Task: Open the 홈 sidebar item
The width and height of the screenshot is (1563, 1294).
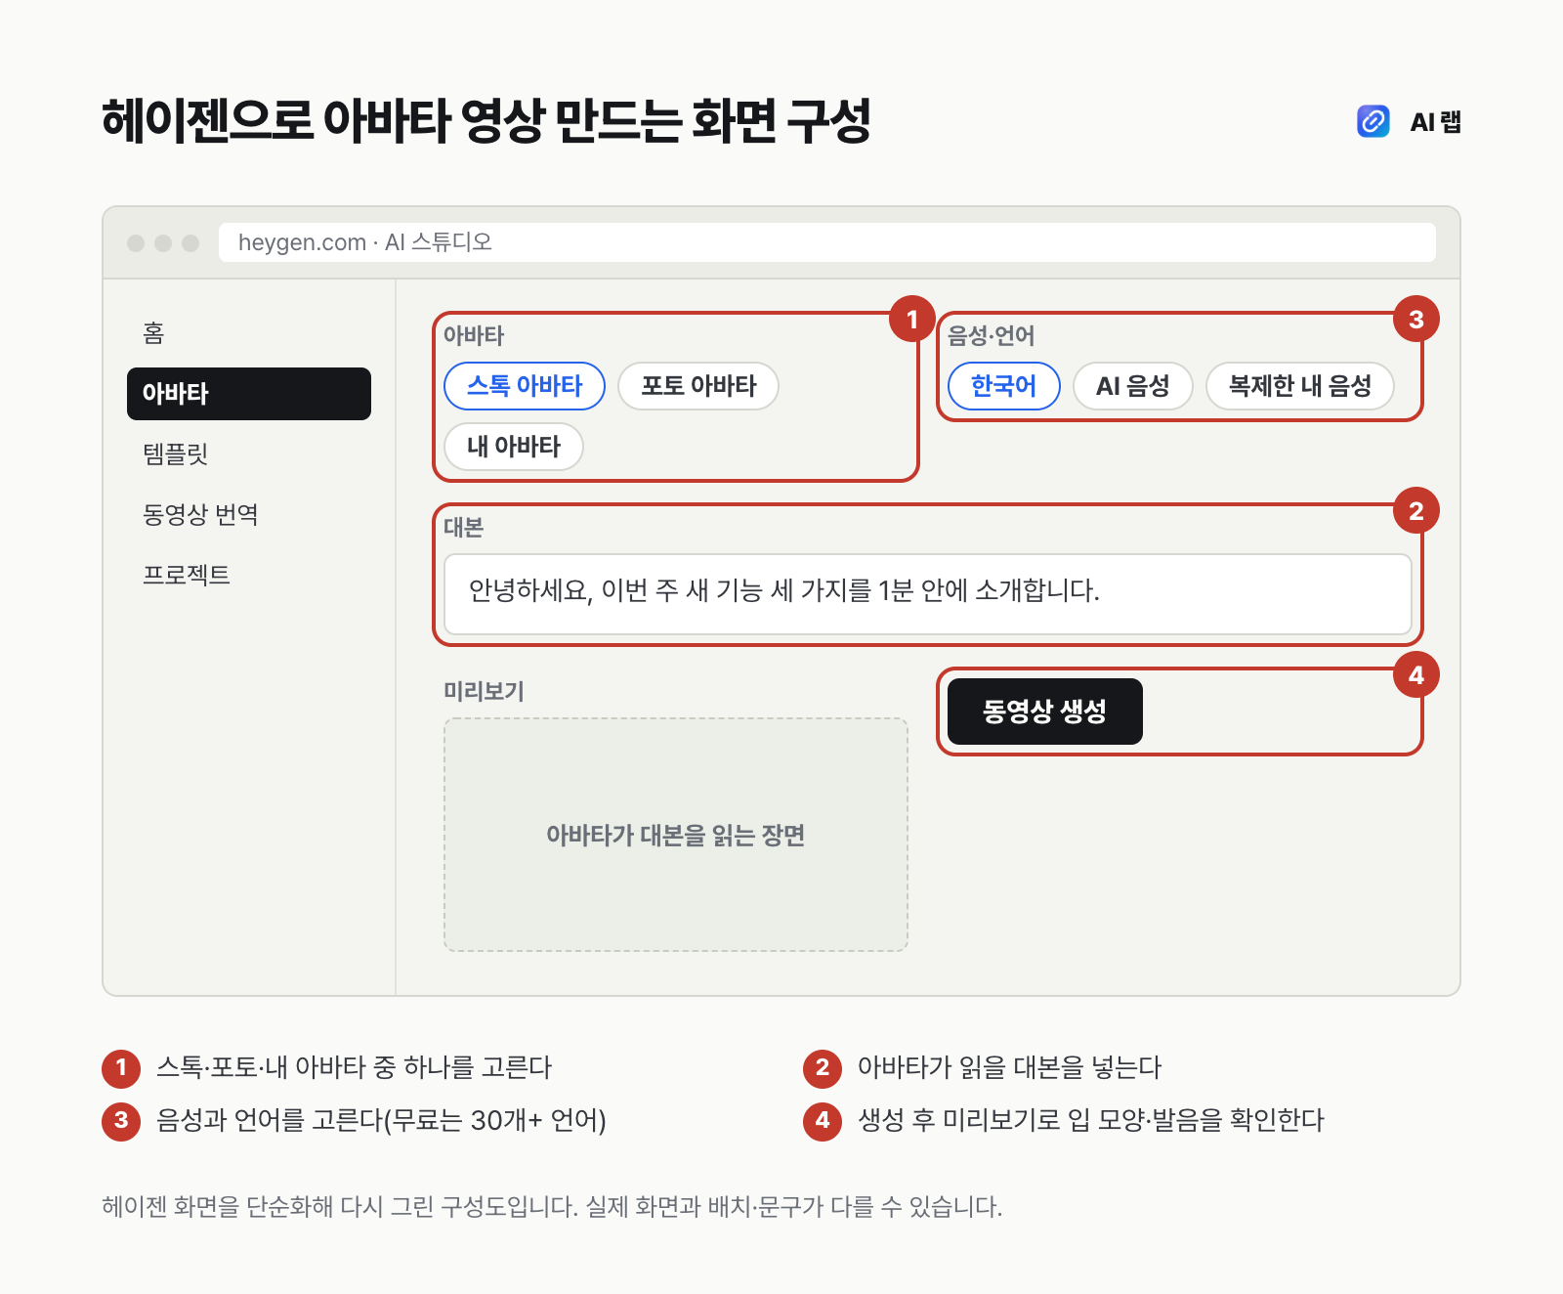Action: click(249, 333)
